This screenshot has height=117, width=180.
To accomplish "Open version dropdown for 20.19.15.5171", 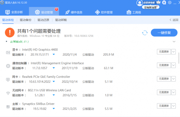I will coord(54,55).
